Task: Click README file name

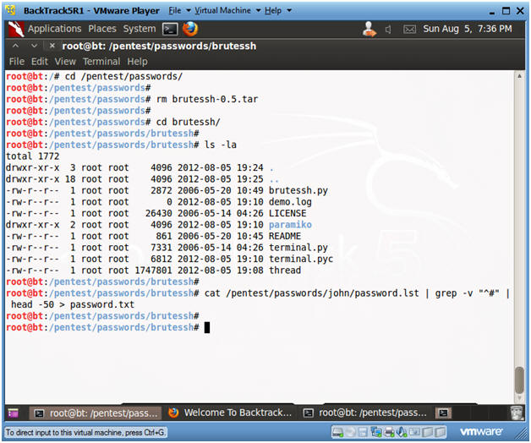Action: coord(284,237)
